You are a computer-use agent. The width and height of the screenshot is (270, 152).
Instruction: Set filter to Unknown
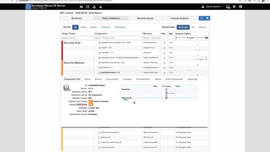point(106,27)
